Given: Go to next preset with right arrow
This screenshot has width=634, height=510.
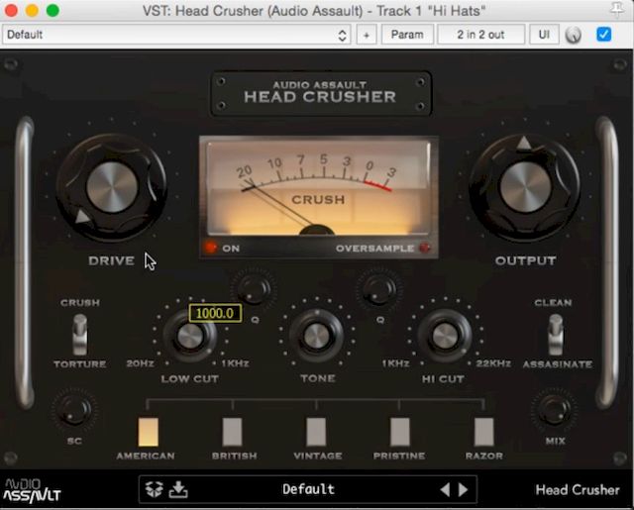Looking at the screenshot, I should tap(463, 489).
